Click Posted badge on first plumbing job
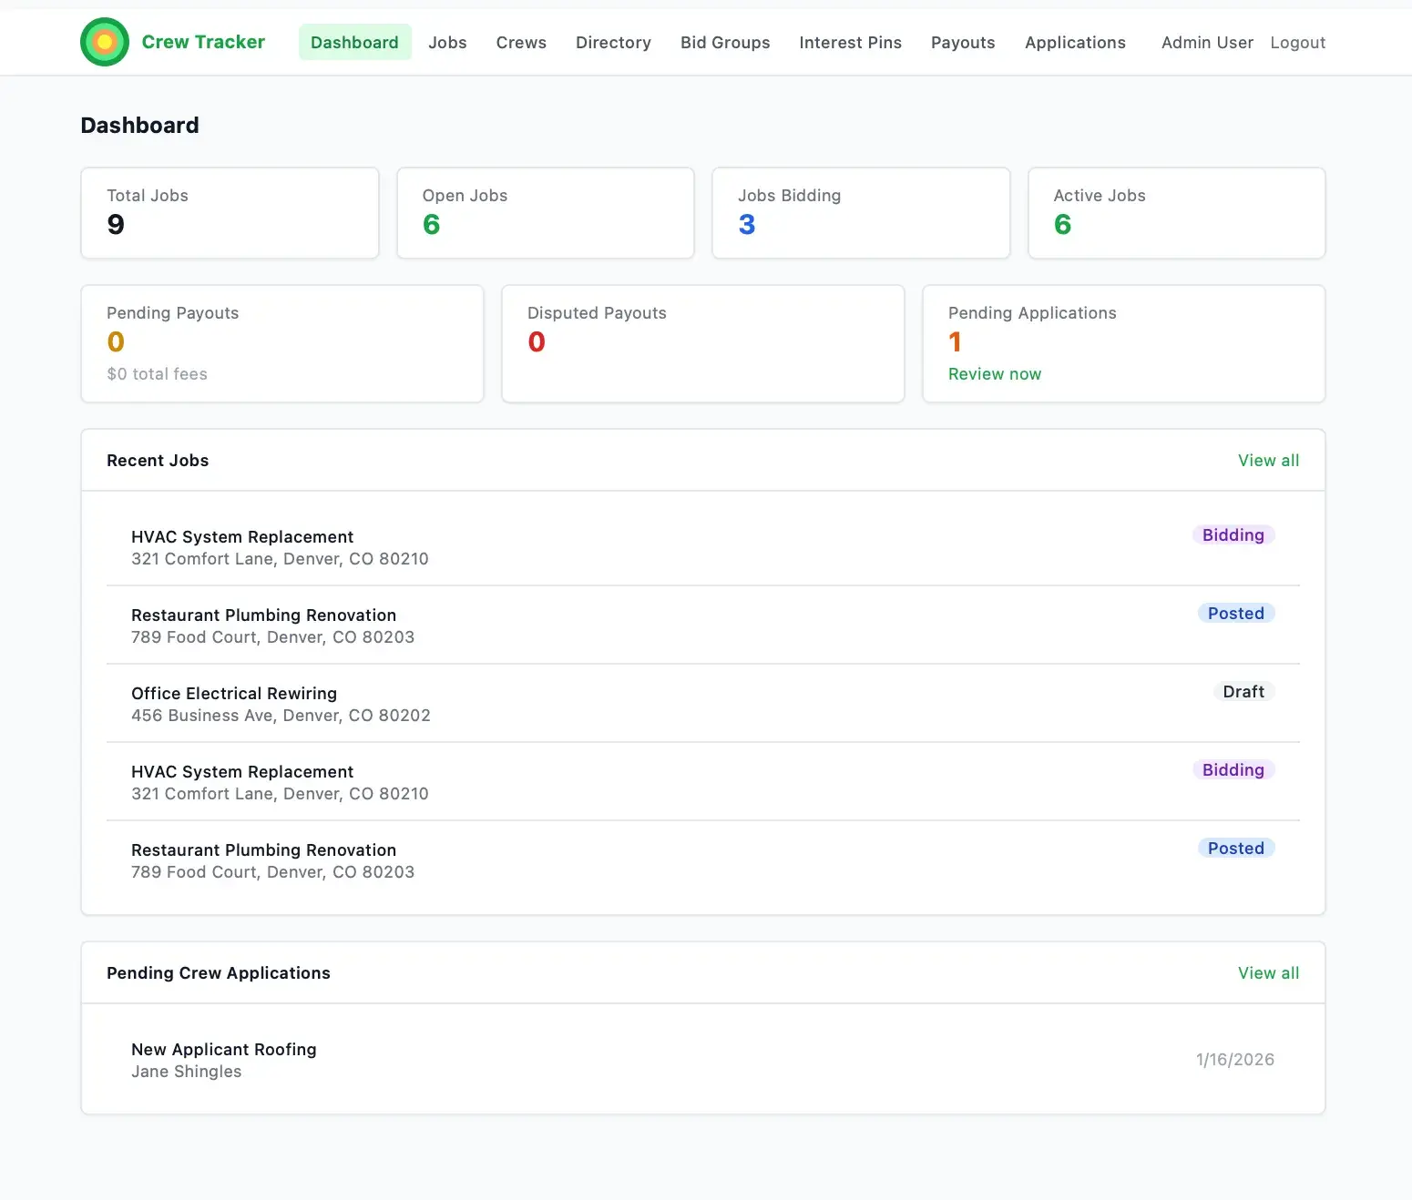The image size is (1412, 1200). [x=1236, y=614]
